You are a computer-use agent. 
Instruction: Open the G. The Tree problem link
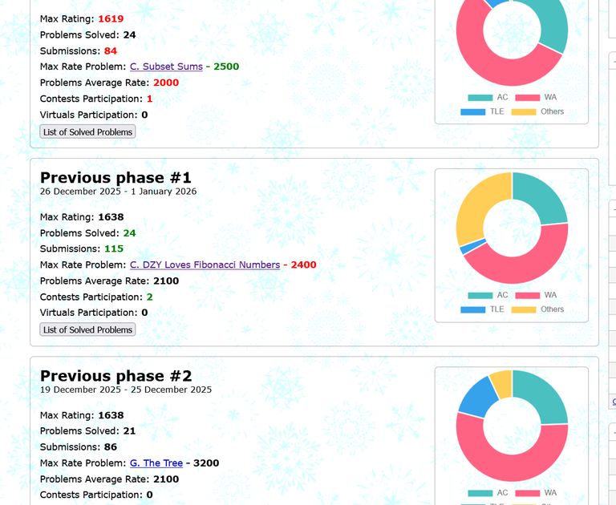pos(156,463)
